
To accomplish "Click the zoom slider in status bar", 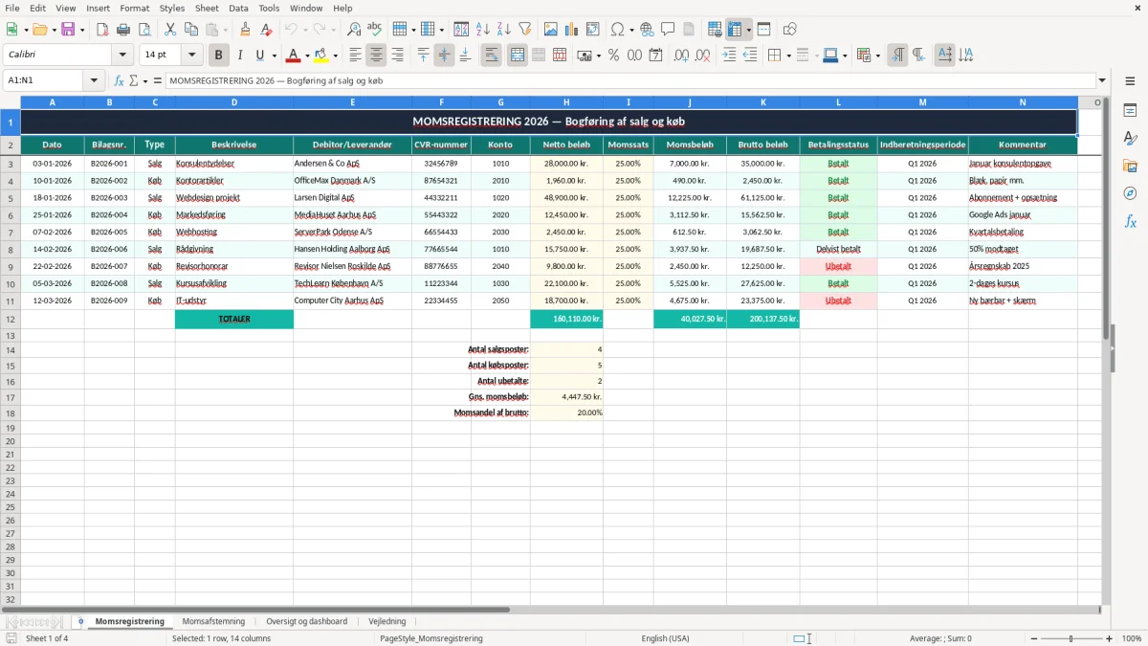I will [x=1071, y=638].
